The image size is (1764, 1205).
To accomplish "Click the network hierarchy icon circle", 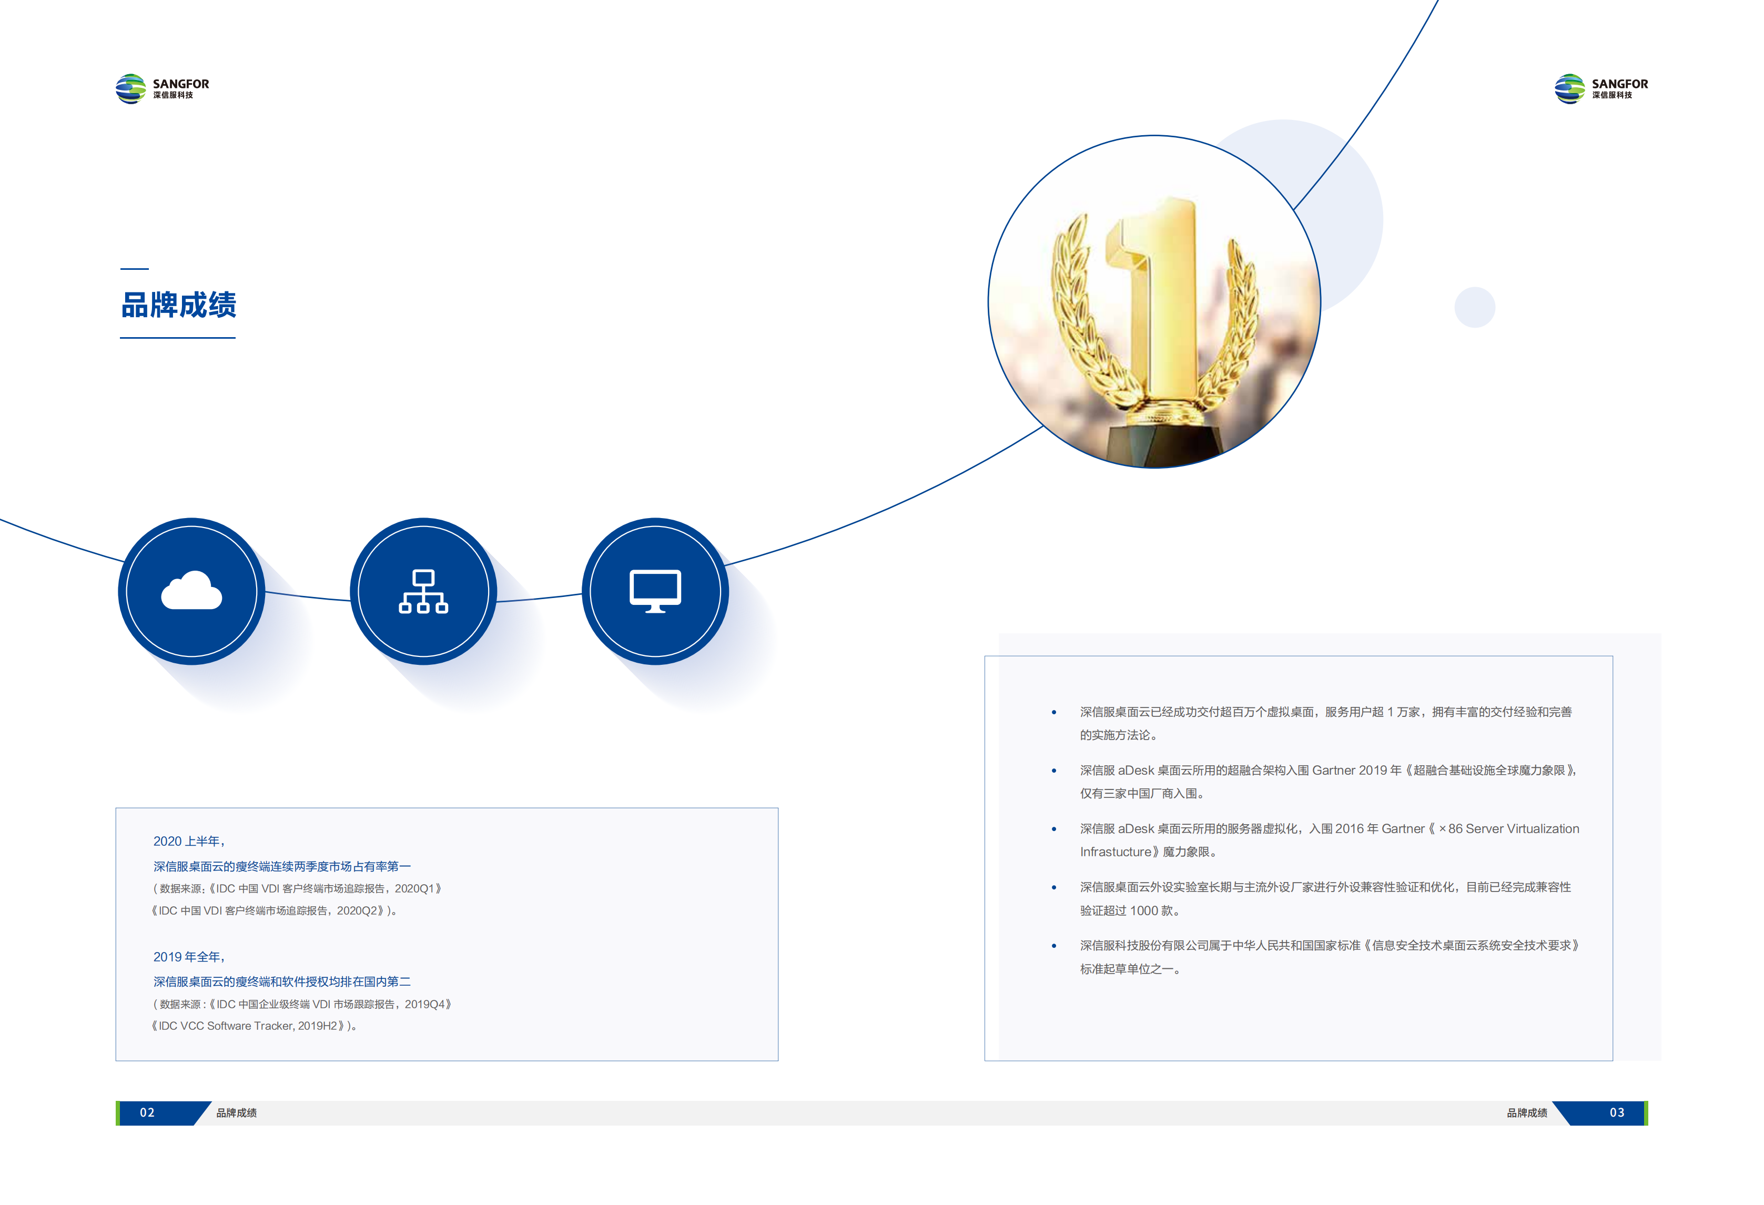I will point(423,591).
